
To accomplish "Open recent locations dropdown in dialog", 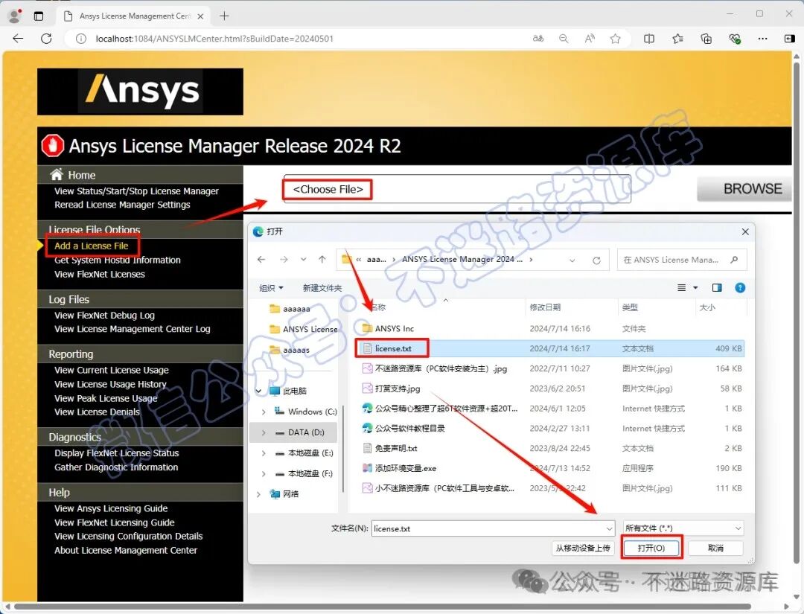I will (304, 260).
